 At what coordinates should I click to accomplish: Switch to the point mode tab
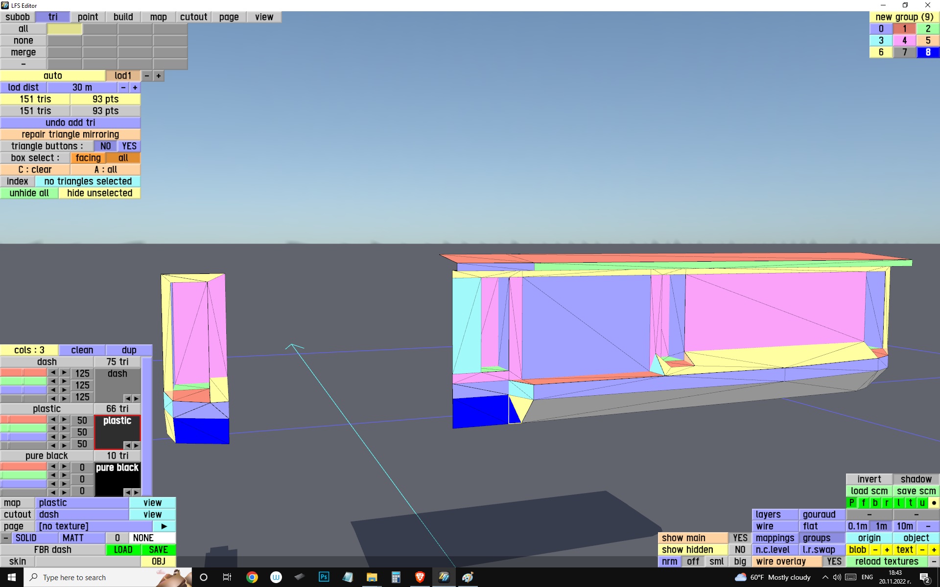tap(88, 17)
